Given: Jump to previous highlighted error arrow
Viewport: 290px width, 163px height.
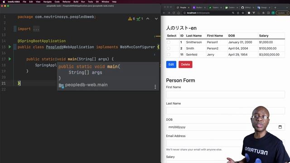Looking at the screenshot, I should (x=148, y=19).
